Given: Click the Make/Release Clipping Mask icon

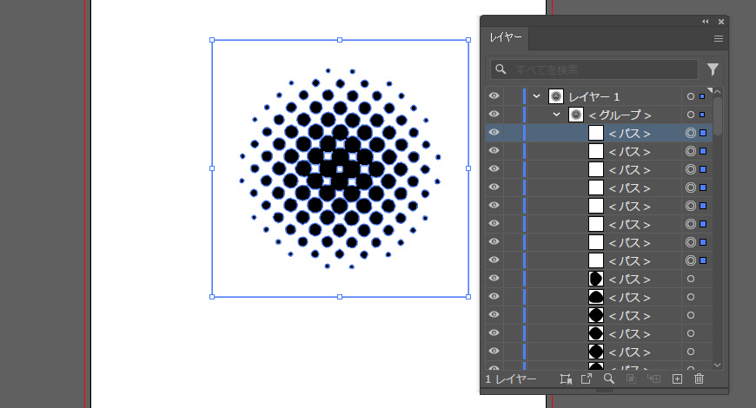Looking at the screenshot, I should [x=632, y=379].
